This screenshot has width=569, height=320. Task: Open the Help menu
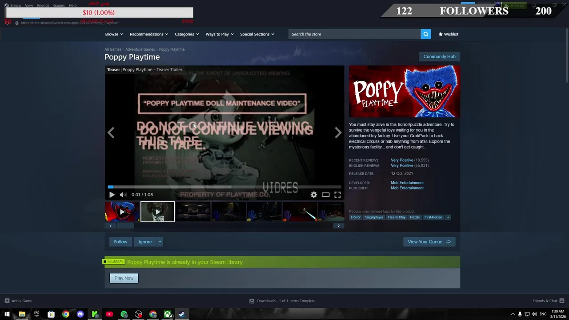click(x=72, y=5)
